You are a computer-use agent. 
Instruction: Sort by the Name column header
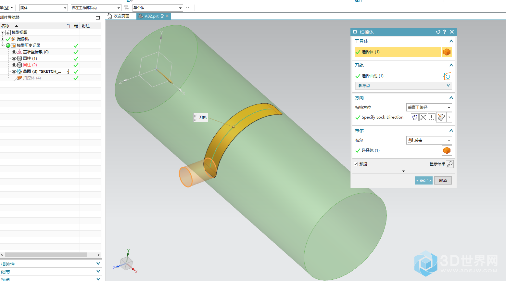(x=32, y=26)
